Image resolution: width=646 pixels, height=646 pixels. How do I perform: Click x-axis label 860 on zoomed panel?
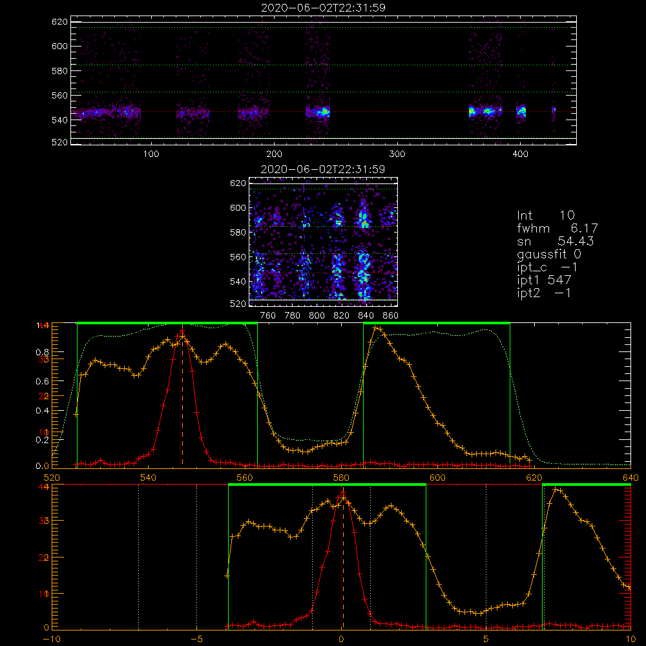coord(391,316)
